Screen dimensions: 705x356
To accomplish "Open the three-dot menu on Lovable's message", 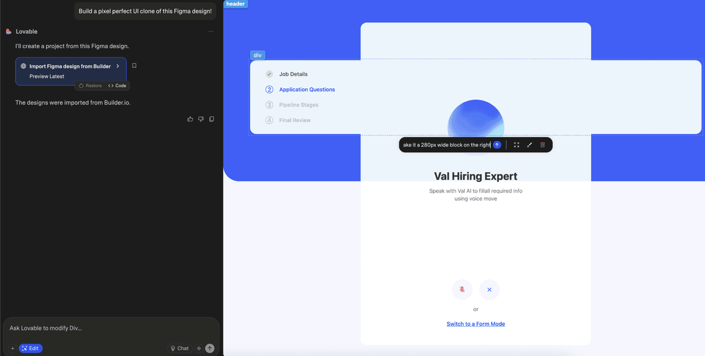I will point(211,31).
